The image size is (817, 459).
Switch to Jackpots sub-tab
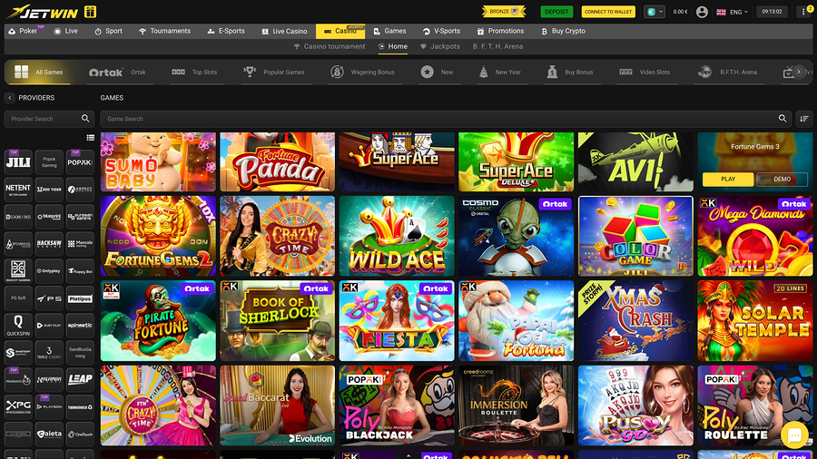click(439, 46)
